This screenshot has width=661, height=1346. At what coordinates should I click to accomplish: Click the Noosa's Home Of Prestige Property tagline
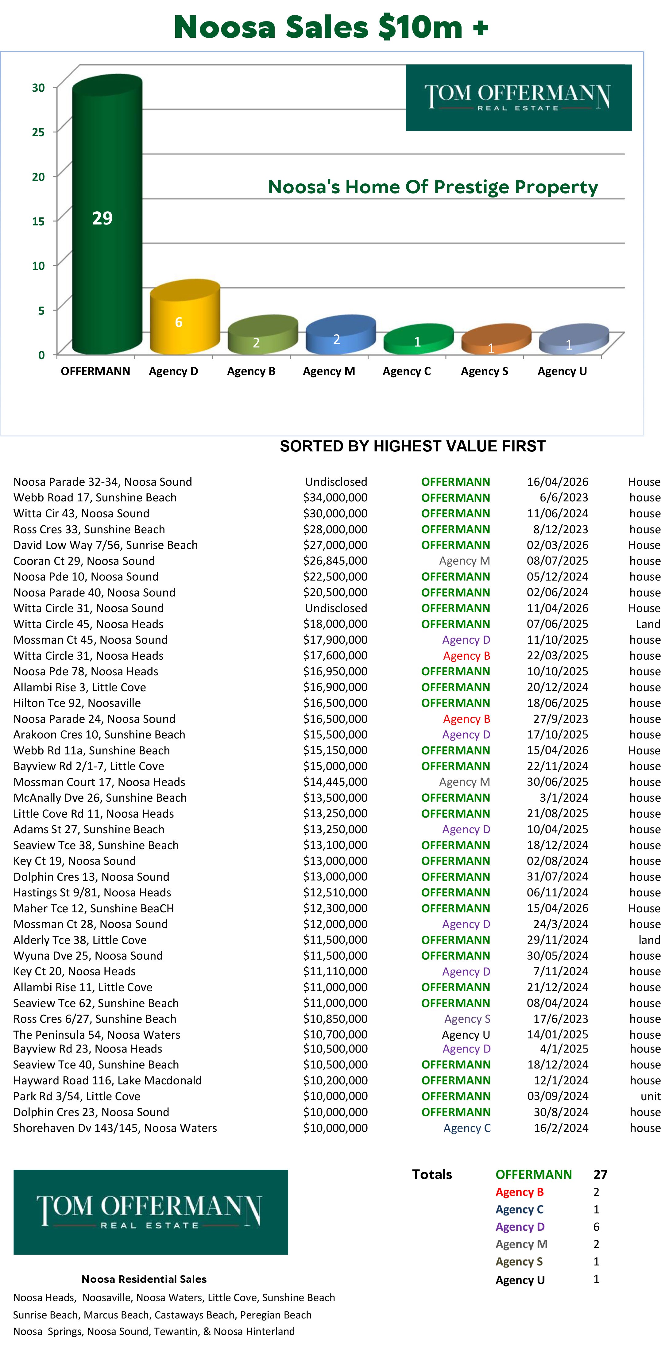(433, 186)
